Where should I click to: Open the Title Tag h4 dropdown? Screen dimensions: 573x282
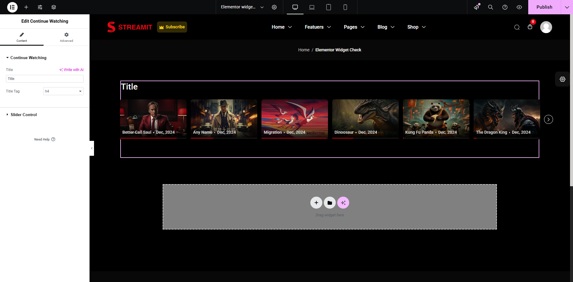[x=63, y=91]
